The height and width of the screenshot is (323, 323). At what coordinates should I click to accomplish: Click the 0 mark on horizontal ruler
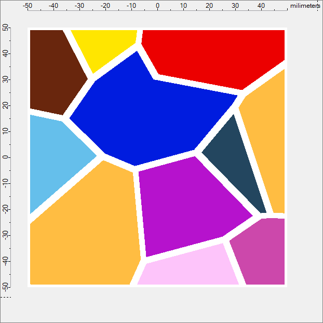click(x=157, y=6)
